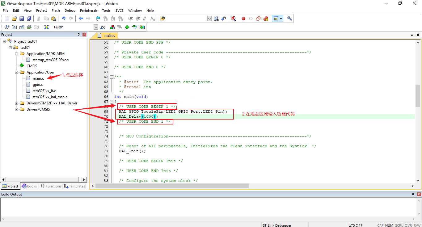The image size is (422, 227).
Task: Select gpio.c in the project tree
Action: tap(38, 85)
